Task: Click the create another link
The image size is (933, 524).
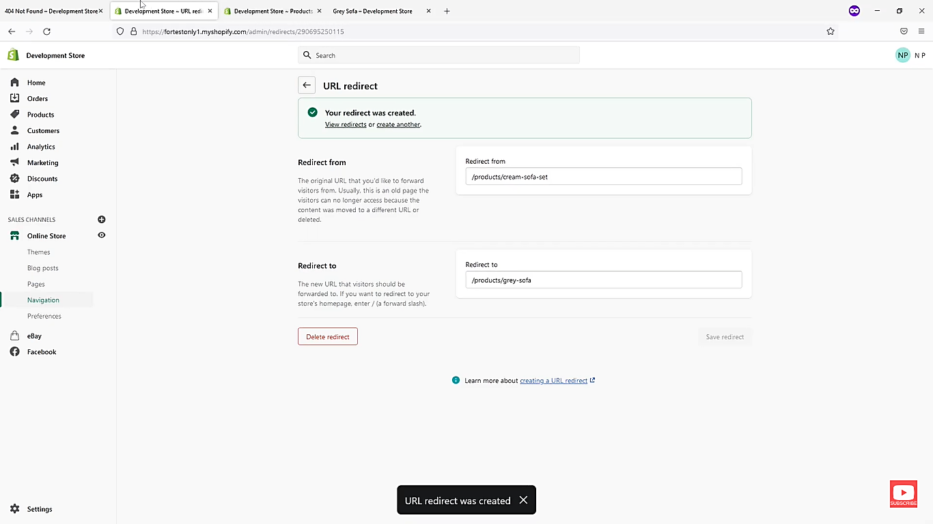Action: click(x=398, y=125)
